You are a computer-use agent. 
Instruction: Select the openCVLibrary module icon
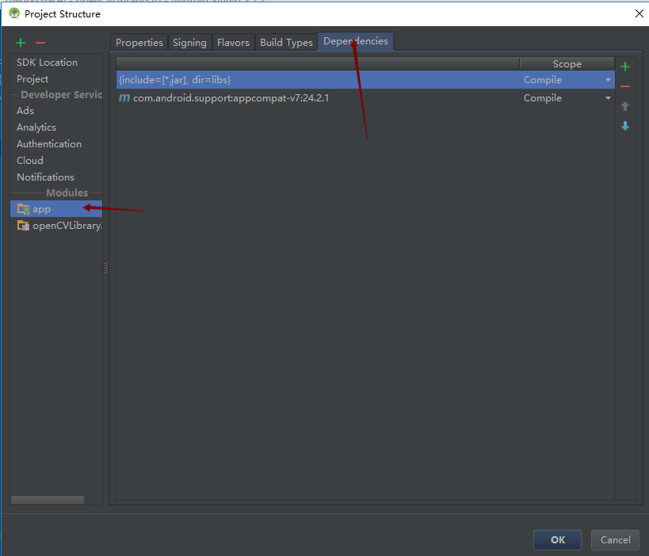(23, 226)
